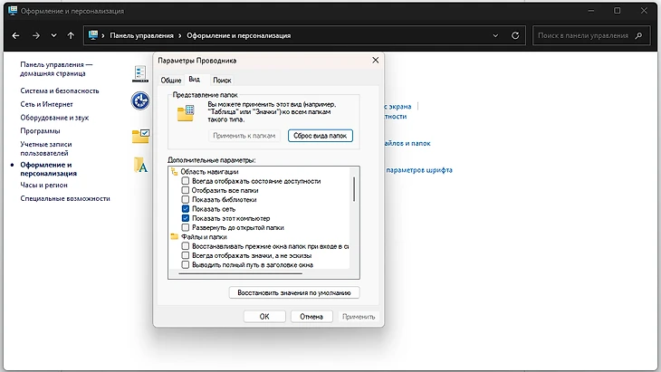Open the recent locations dropdown arrow
Image resolution: width=661 pixels, height=372 pixels.
[x=53, y=36]
